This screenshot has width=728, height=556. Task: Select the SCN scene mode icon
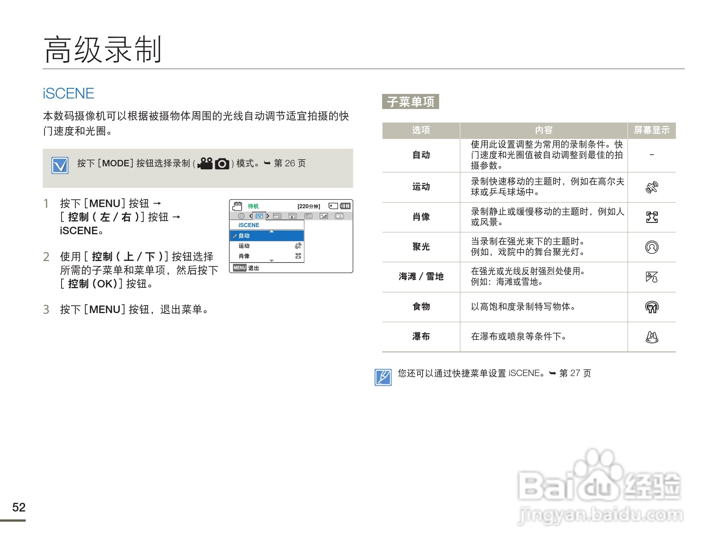click(259, 216)
